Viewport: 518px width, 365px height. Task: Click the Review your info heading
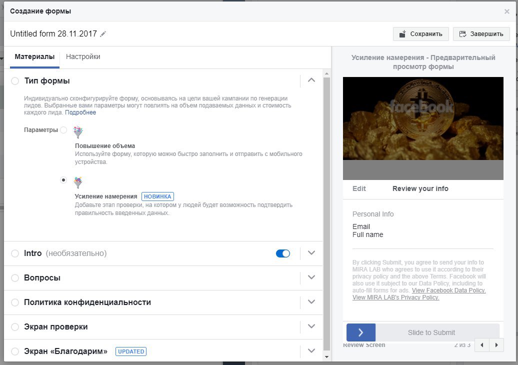point(420,188)
